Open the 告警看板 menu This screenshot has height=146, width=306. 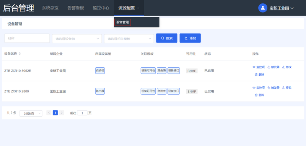76,8
